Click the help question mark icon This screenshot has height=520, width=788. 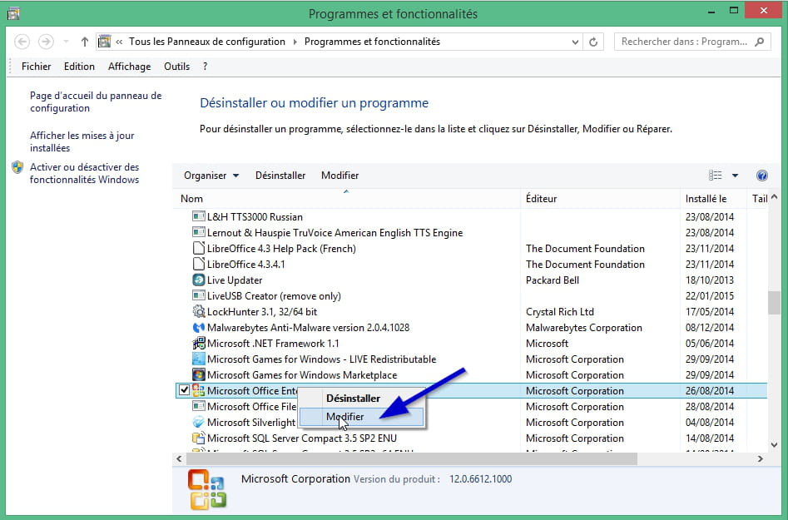(x=761, y=176)
